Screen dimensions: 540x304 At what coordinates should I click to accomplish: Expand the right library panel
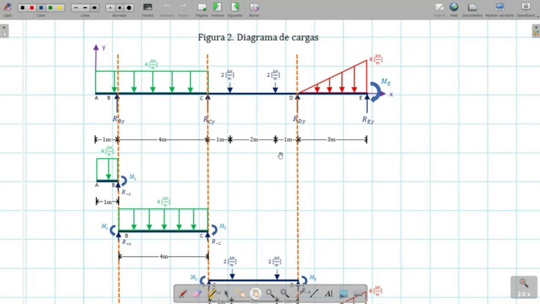coord(536,31)
